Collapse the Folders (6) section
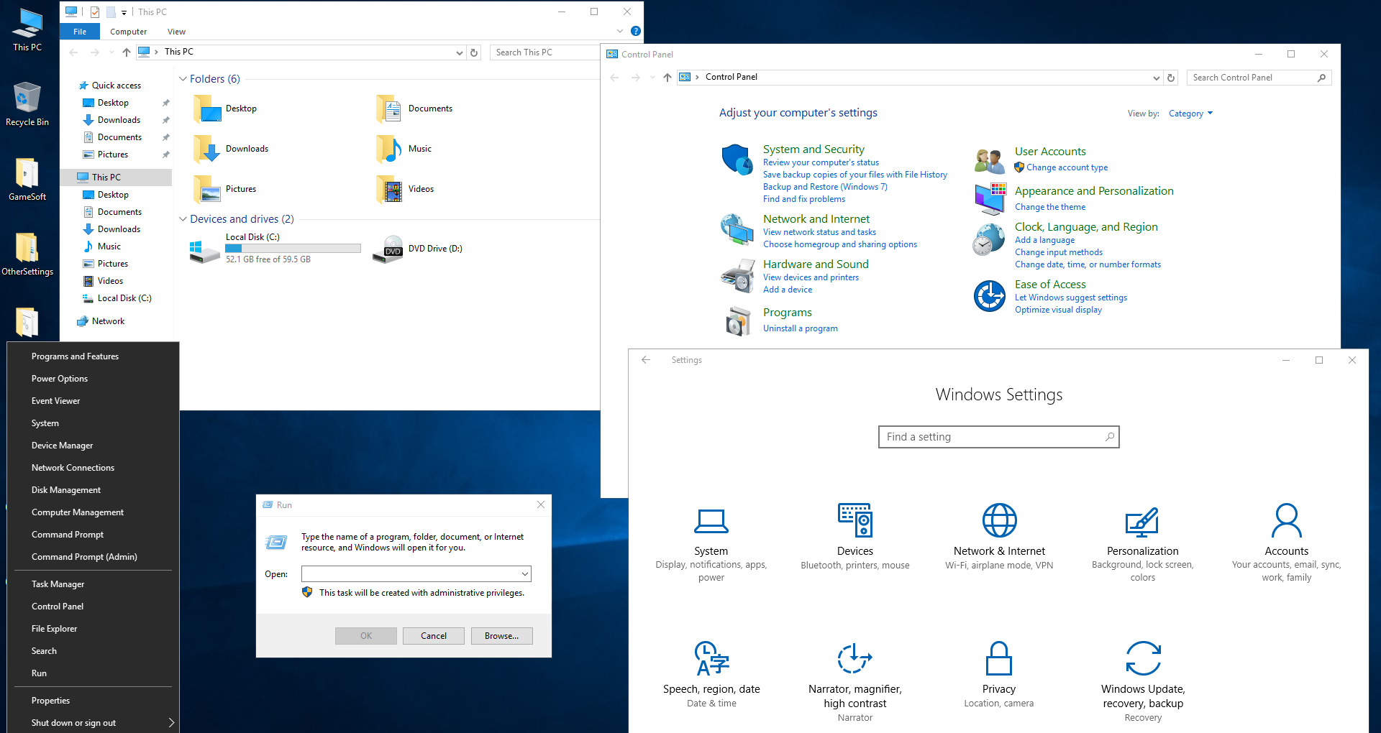This screenshot has width=1381, height=733. click(x=183, y=79)
